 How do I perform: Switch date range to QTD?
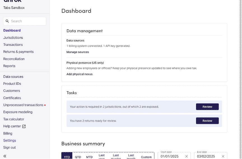[78, 157]
